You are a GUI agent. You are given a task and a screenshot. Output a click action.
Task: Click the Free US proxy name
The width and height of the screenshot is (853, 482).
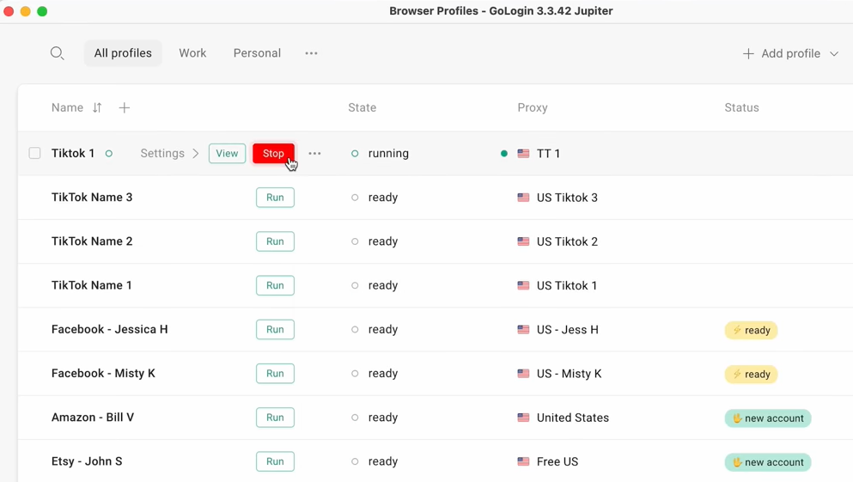(557, 462)
